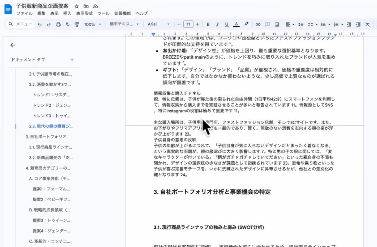Star the document with star icon

tap(77, 6)
